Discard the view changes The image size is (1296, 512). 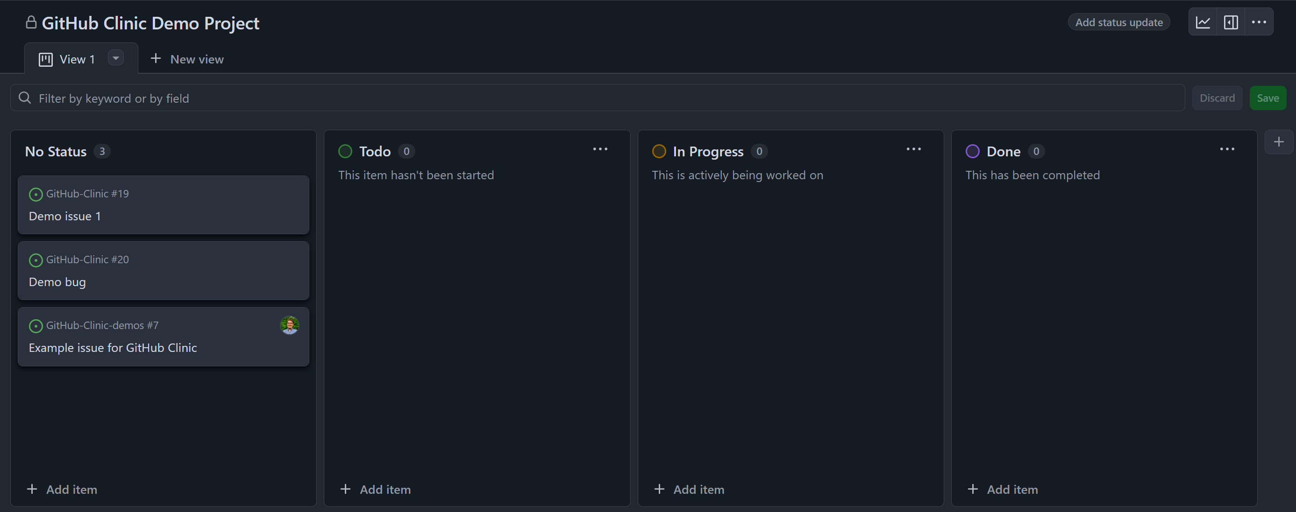click(x=1217, y=98)
